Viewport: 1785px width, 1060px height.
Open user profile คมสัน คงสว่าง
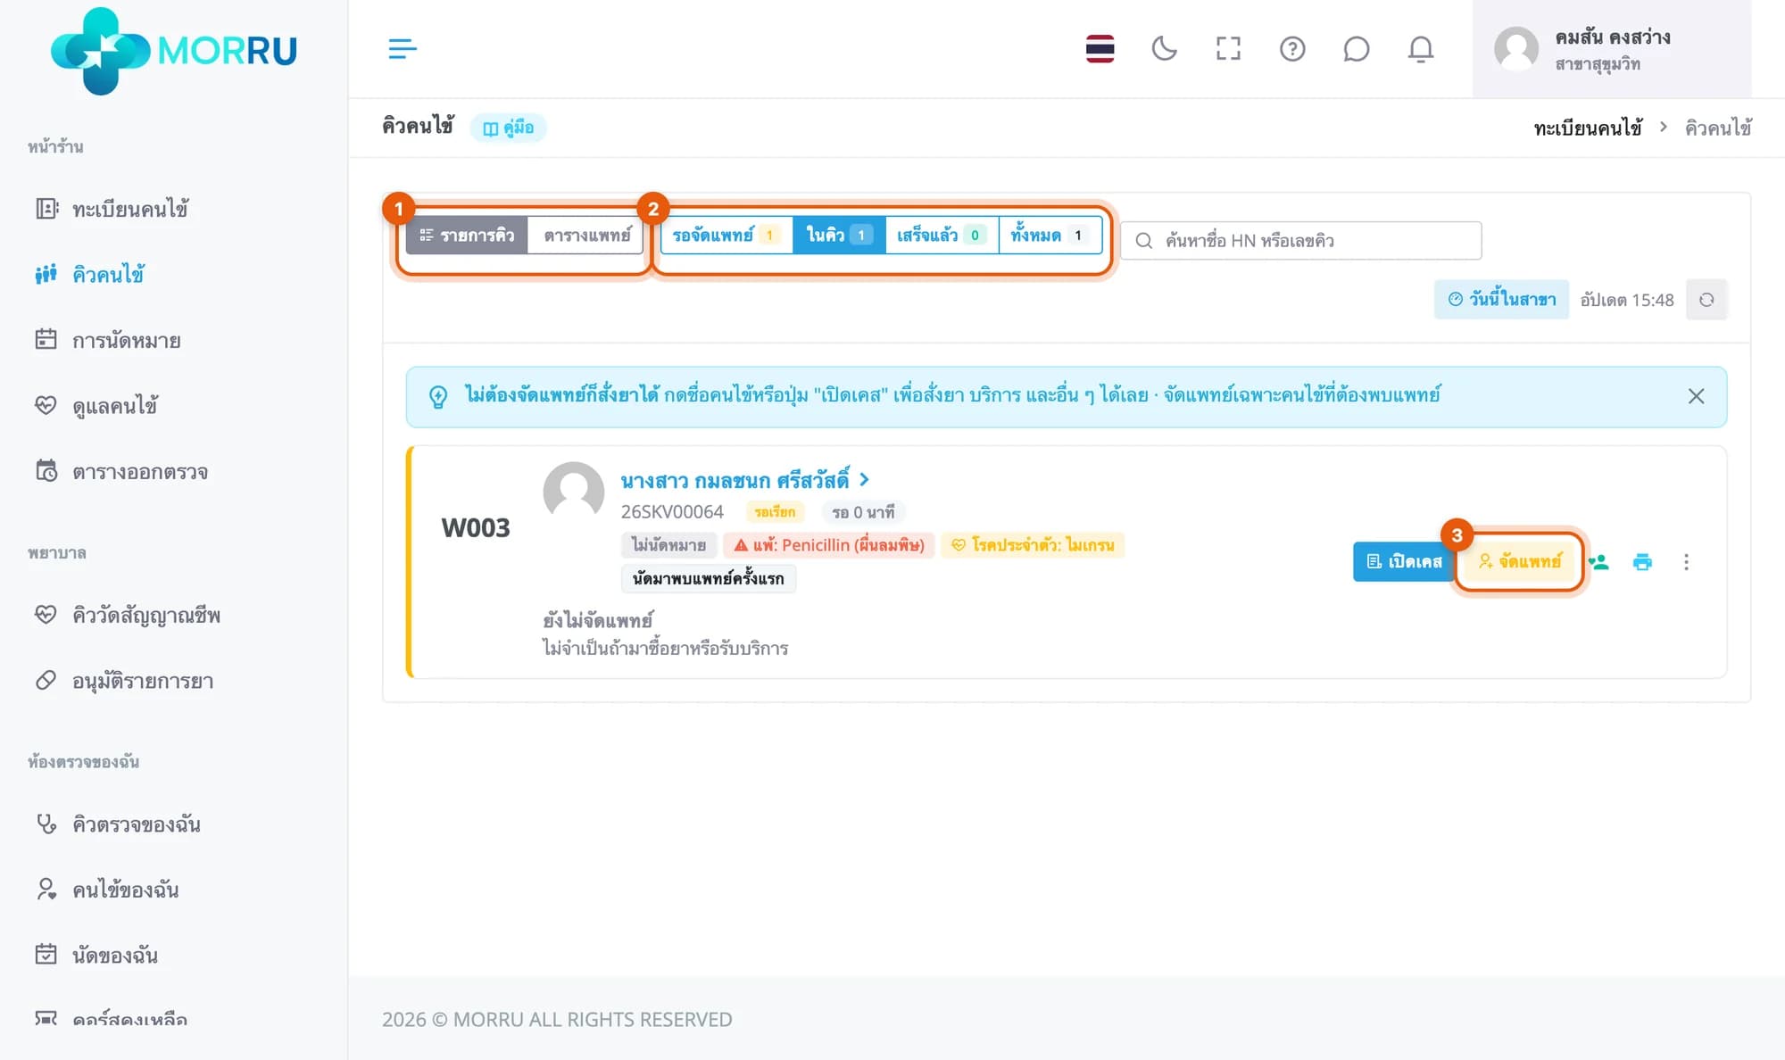click(x=1611, y=49)
